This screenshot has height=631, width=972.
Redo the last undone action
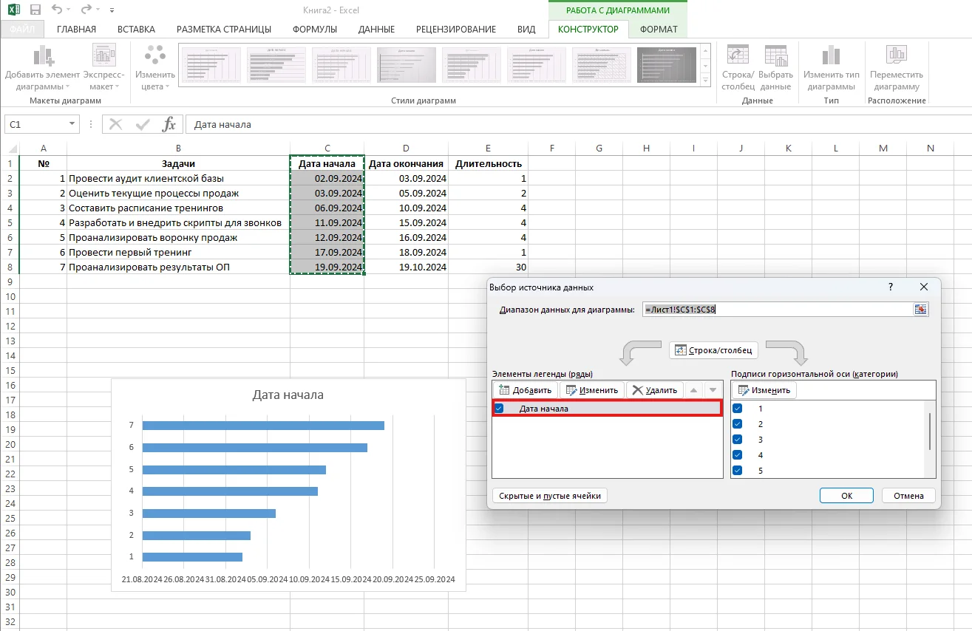click(85, 10)
